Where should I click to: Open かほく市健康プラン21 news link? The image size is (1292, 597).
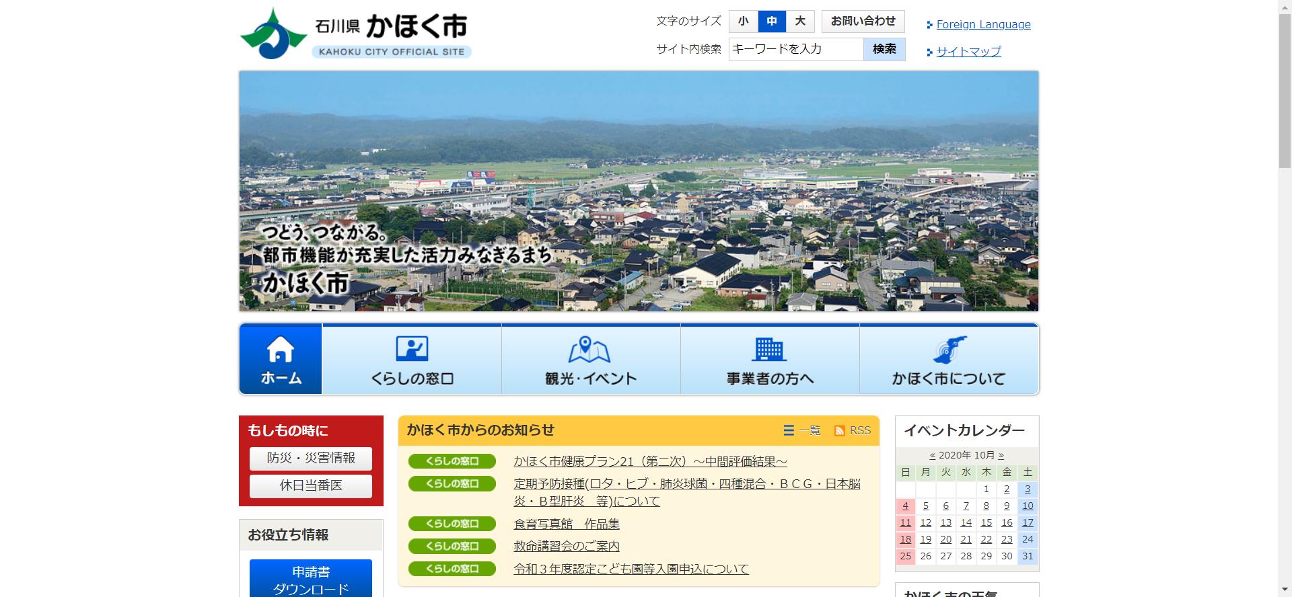point(650,462)
